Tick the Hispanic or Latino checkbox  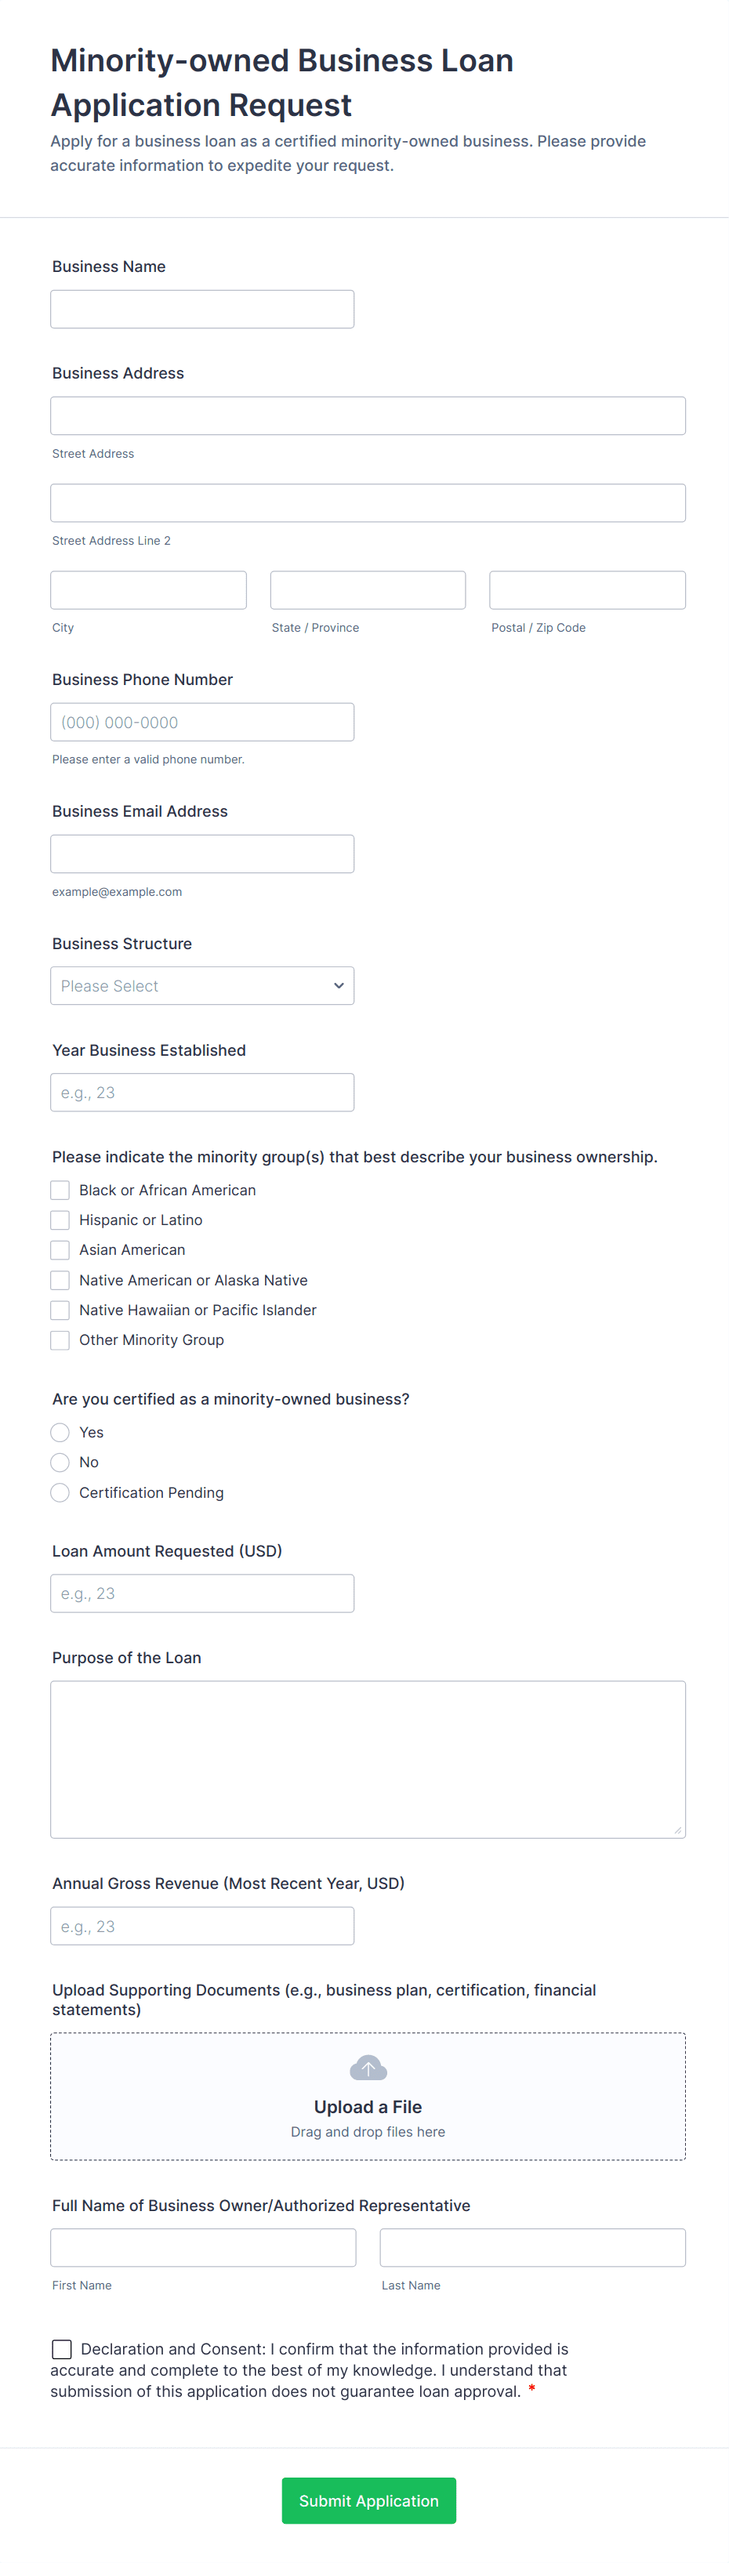tap(60, 1220)
